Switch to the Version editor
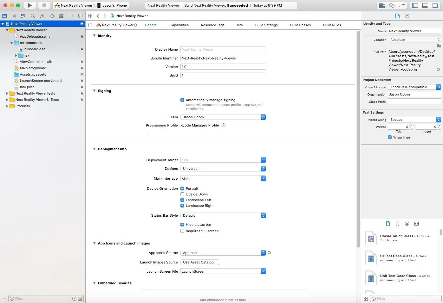Viewport: 443px width, 303px height. click(x=402, y=5)
